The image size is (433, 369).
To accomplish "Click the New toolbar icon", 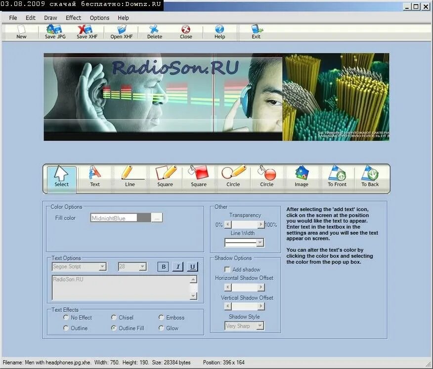I will click(x=21, y=32).
